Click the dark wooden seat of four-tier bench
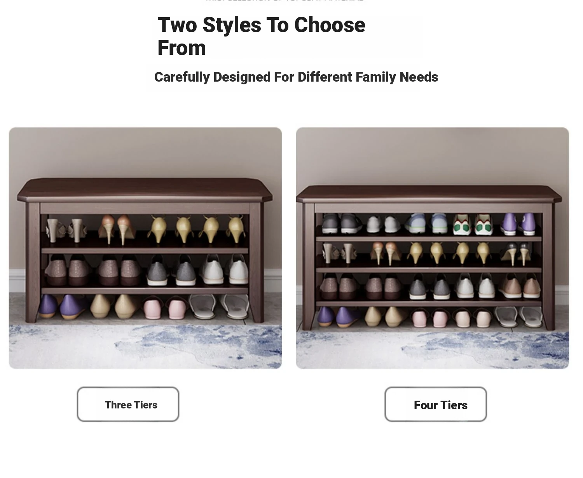 tap(429, 194)
